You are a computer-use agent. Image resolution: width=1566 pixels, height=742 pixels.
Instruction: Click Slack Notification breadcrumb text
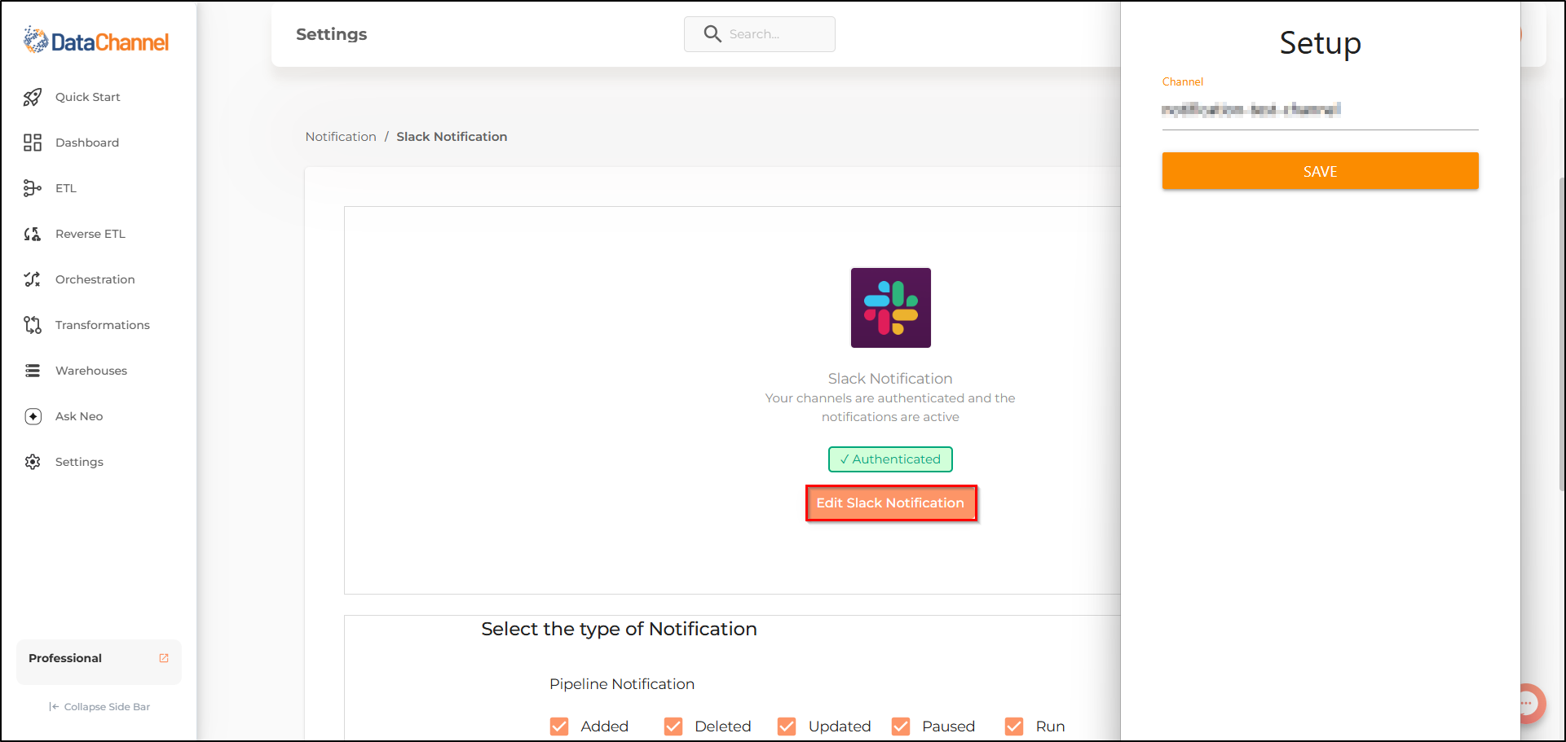(x=452, y=137)
